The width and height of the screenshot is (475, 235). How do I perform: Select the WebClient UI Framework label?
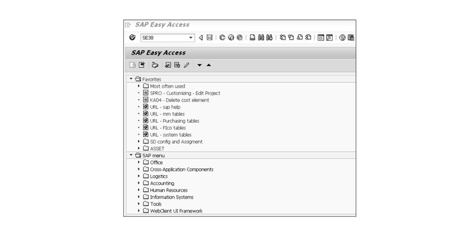176,211
